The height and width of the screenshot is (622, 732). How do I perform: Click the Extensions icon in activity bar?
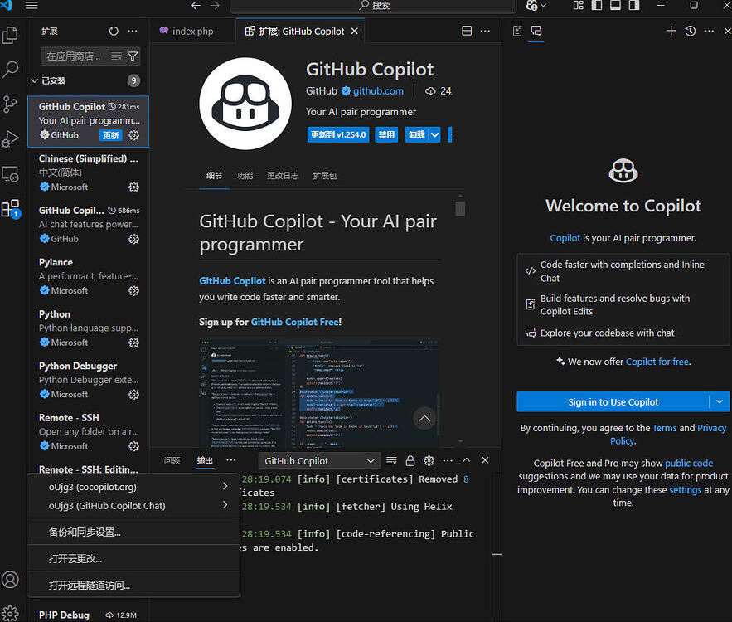[10, 208]
